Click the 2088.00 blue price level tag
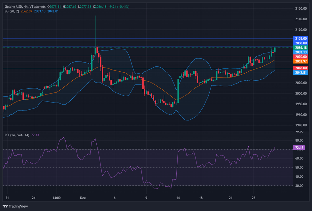This screenshot has width=312, height=211. 301,43
